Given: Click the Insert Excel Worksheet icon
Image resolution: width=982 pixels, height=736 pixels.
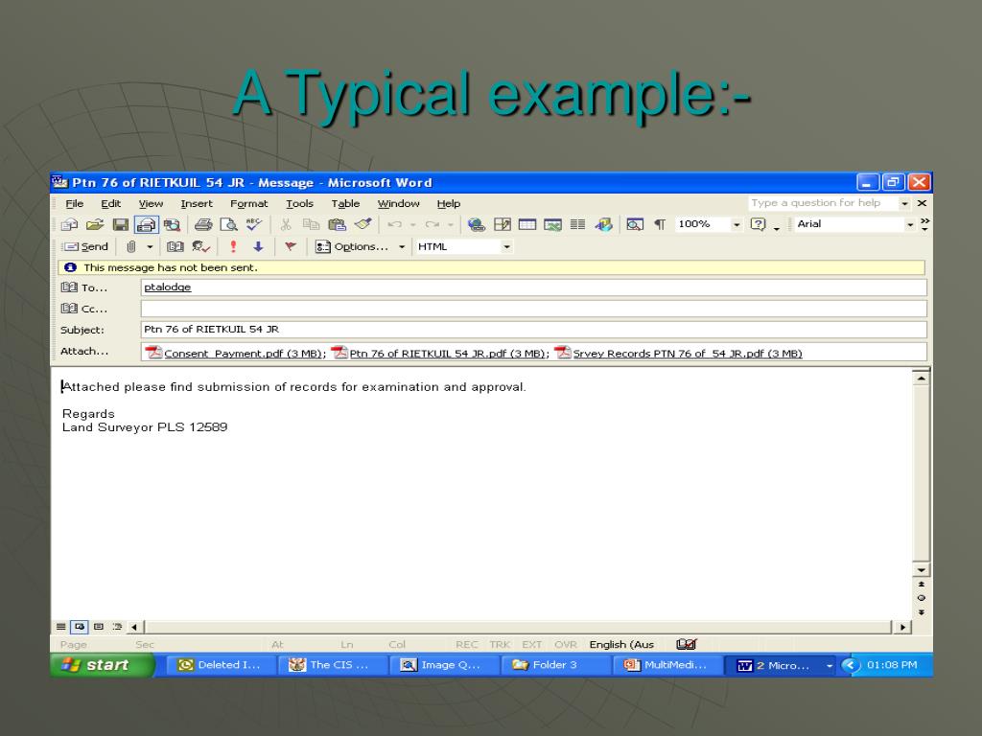Looking at the screenshot, I should coord(552,224).
